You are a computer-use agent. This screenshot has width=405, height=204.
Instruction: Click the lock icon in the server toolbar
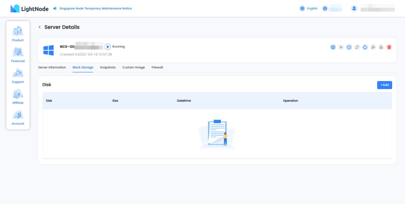381,47
